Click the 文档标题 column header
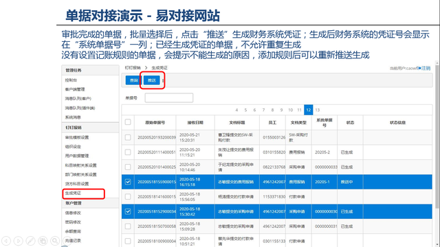 (237, 123)
